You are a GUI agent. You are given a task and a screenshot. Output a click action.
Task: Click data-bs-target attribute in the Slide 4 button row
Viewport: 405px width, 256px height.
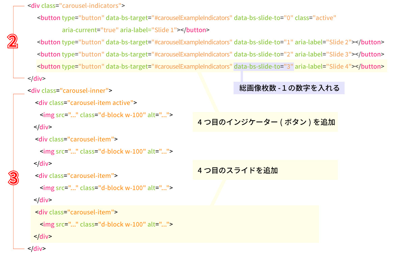[x=169, y=67]
